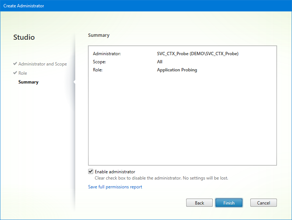
Task: Click the Role: label in the summary box
Action: (98, 70)
